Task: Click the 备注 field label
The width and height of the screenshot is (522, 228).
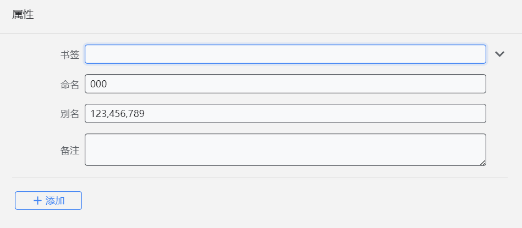Action: pos(70,150)
